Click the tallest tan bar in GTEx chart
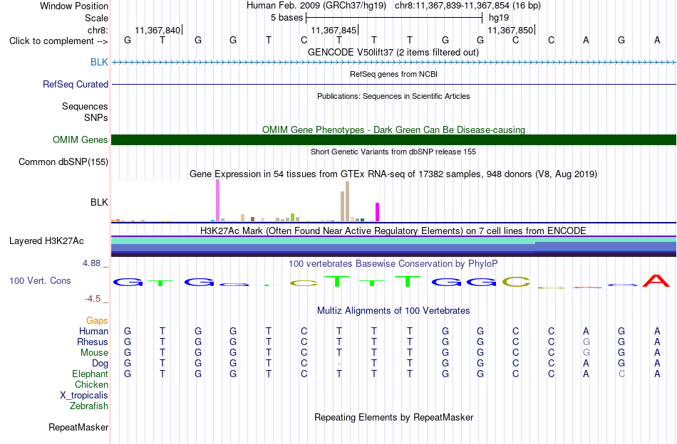The image size is (677, 444). click(347, 202)
